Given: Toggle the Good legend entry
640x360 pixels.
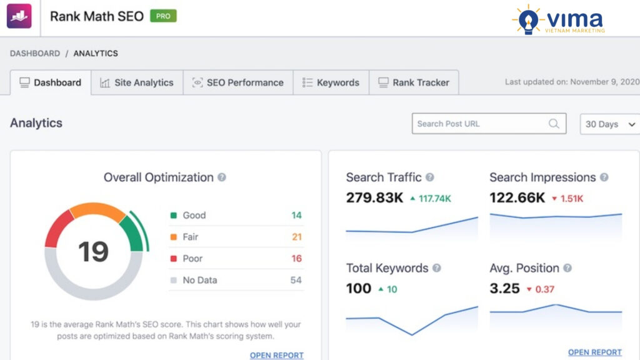Looking at the screenshot, I should pos(194,215).
